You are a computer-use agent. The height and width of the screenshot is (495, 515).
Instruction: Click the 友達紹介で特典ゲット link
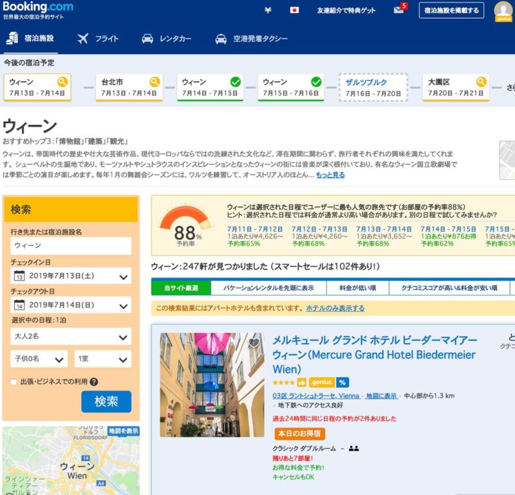[346, 10]
